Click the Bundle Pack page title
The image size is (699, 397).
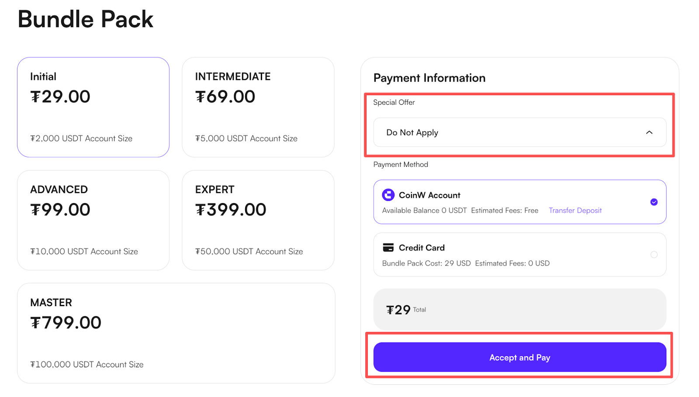tap(86, 19)
